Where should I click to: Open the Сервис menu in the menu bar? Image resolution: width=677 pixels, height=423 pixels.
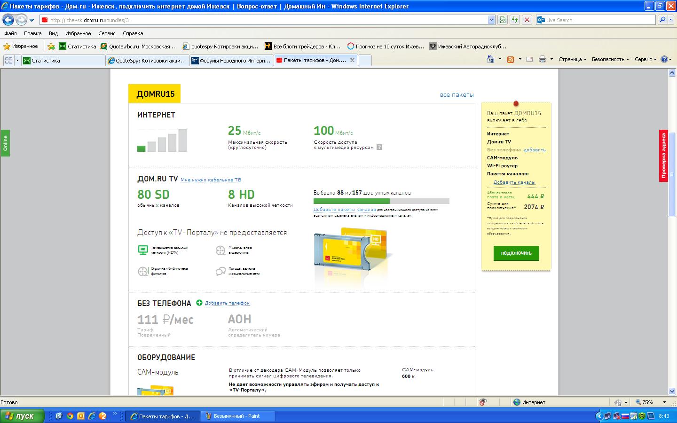pyautogui.click(x=107, y=33)
